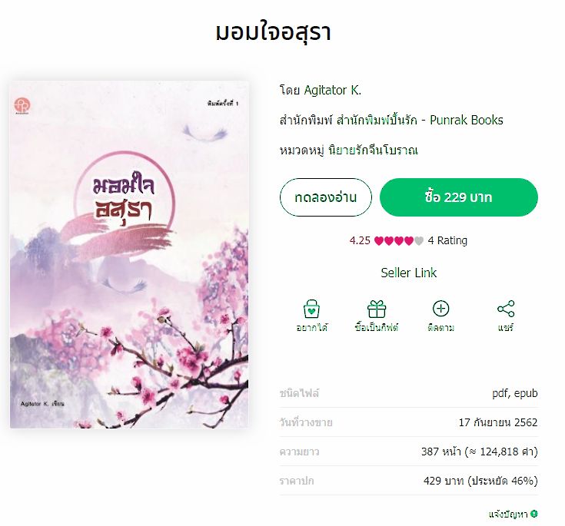
Task: Open the book cover thumbnail
Action: 129,255
